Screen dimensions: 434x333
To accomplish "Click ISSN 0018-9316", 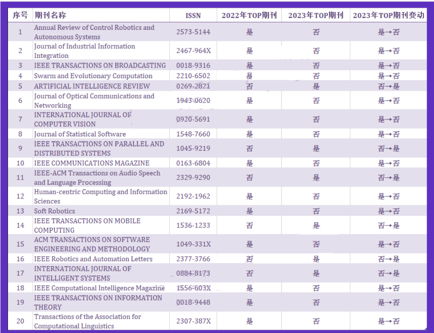I will click(x=193, y=66).
